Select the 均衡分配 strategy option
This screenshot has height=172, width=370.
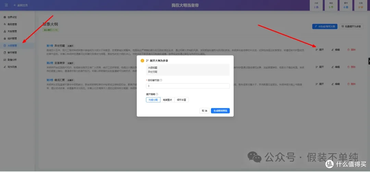pos(153,100)
